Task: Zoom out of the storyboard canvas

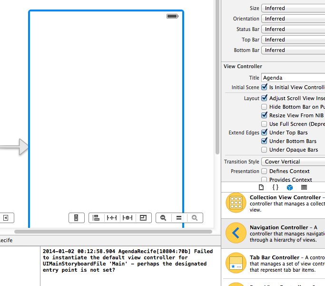Action: [163, 218]
